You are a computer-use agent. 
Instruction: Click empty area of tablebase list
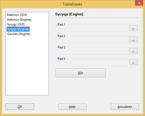(27, 65)
